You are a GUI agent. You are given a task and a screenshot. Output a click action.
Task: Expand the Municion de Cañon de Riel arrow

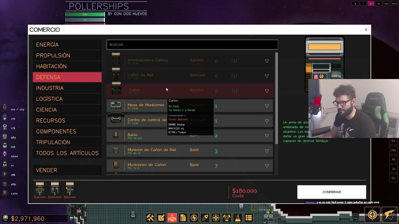(267, 151)
